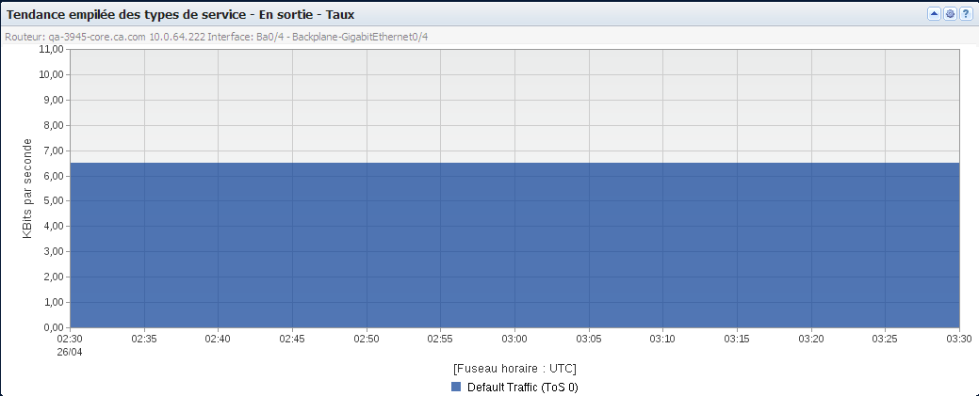Click the blue stacked area in the chart
The width and height of the screenshot is (979, 396).
[x=514, y=246]
